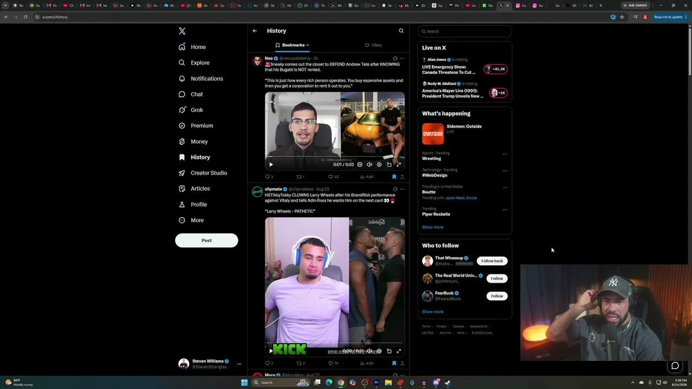Open more options on Neo's post
The height and width of the screenshot is (389, 692).
[402, 58]
